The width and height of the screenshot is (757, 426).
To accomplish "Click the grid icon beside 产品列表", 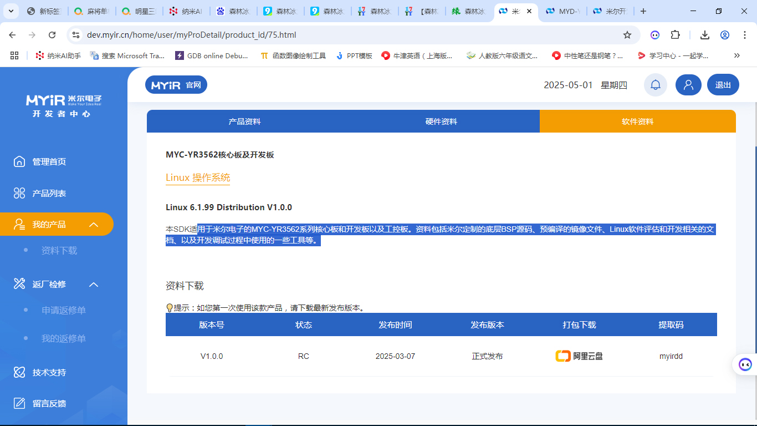I will (19, 193).
